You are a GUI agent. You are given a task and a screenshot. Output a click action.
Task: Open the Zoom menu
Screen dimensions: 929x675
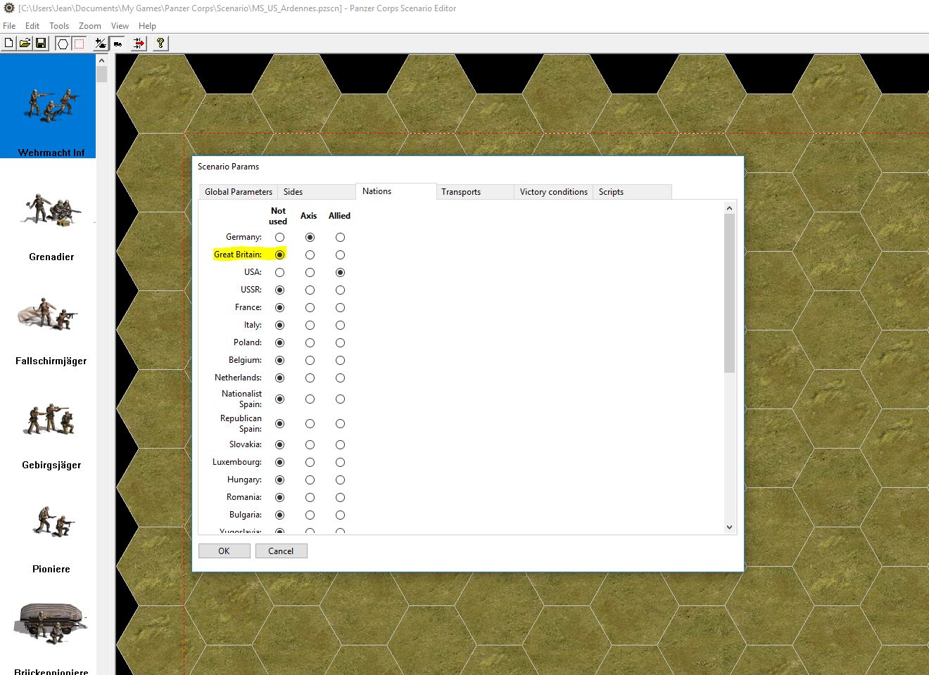[x=90, y=26]
